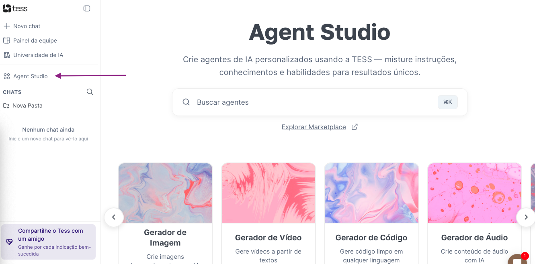The width and height of the screenshot is (535, 264).
Task: Show more cards with the right carousel arrow
Action: point(526,217)
